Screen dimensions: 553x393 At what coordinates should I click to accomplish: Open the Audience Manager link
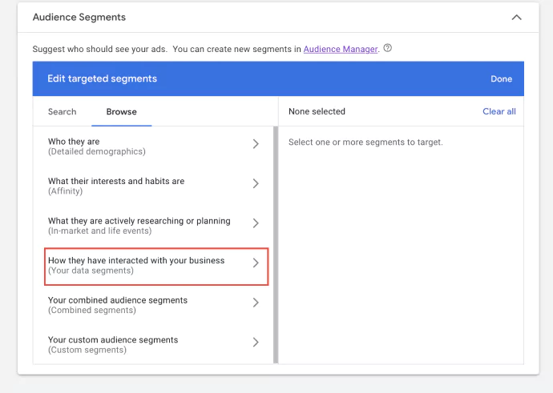pos(341,49)
